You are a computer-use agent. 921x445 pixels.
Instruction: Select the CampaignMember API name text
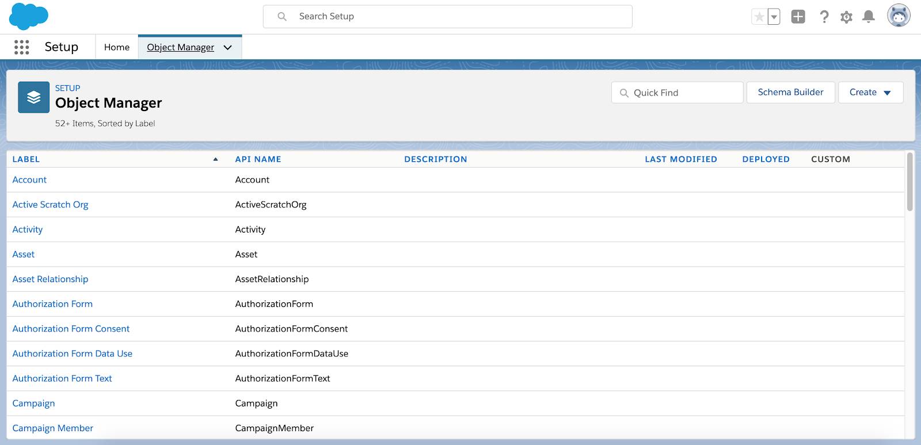275,428
